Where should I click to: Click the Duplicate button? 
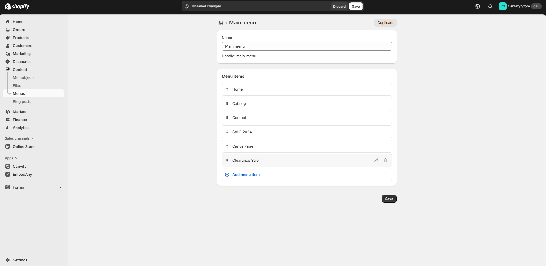tap(385, 23)
